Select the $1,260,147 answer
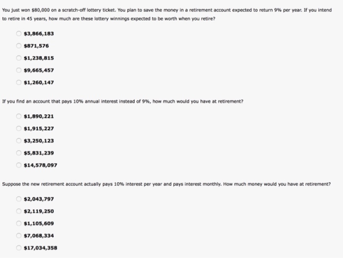Image resolution: width=343 pixels, height=258 pixels. 19,83
